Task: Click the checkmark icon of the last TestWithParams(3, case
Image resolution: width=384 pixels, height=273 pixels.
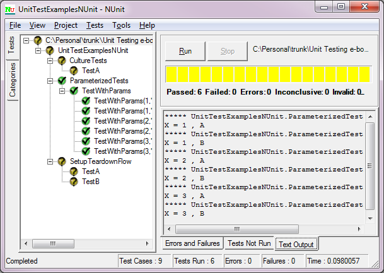Action: pos(86,151)
